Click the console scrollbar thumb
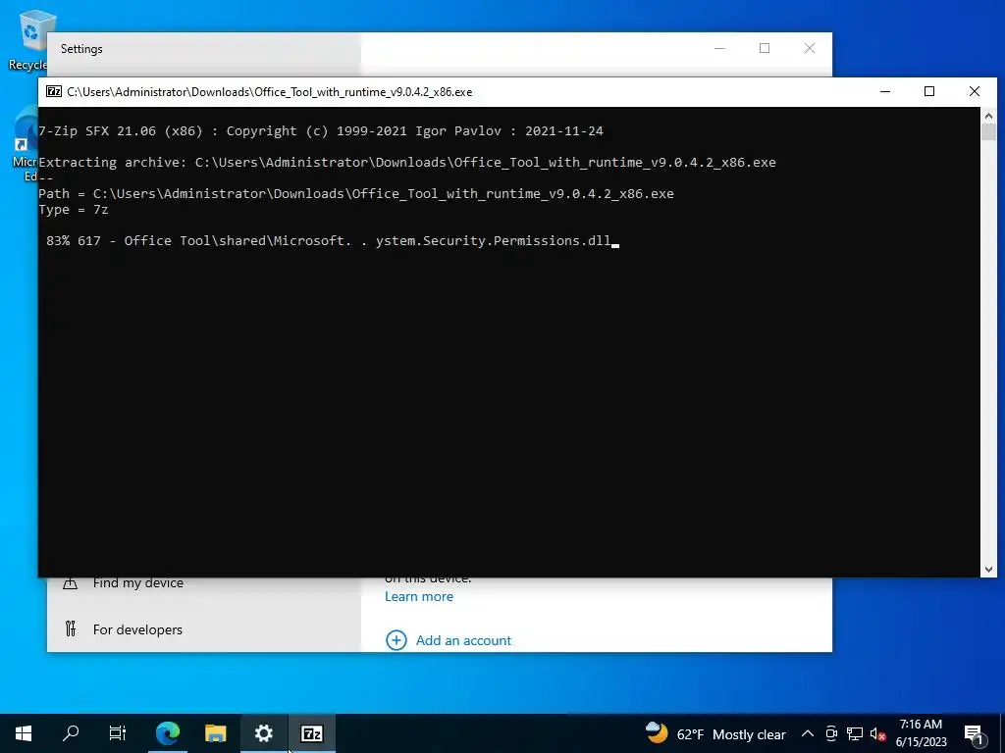This screenshot has height=753, width=1005. coord(988,132)
